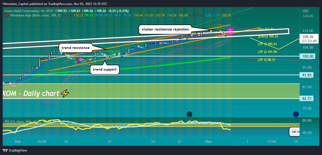Click the 91.93 horizontal line price label

(307, 75)
